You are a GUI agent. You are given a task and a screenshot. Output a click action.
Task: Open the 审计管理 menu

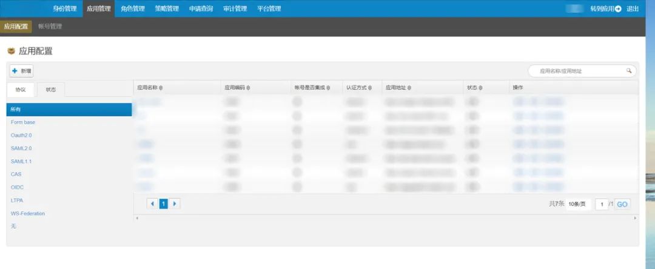click(x=235, y=8)
